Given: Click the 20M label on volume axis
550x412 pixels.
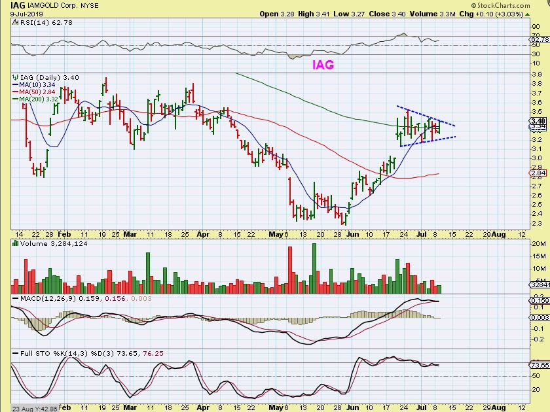Looking at the screenshot, I should point(539,244).
